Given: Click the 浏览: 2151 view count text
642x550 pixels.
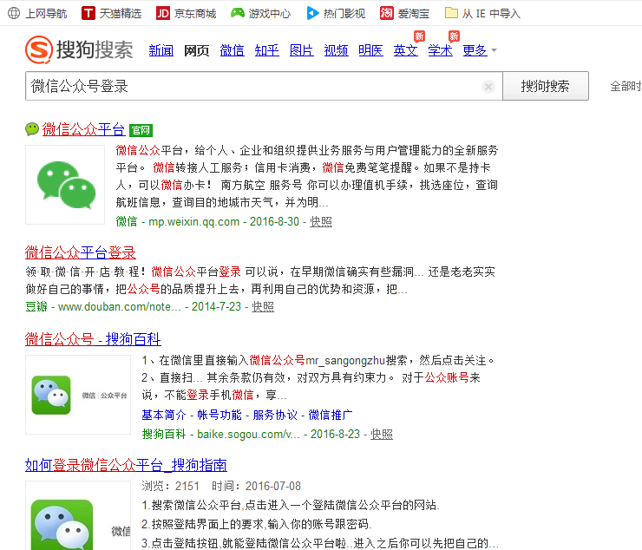Looking at the screenshot, I should click(170, 486).
